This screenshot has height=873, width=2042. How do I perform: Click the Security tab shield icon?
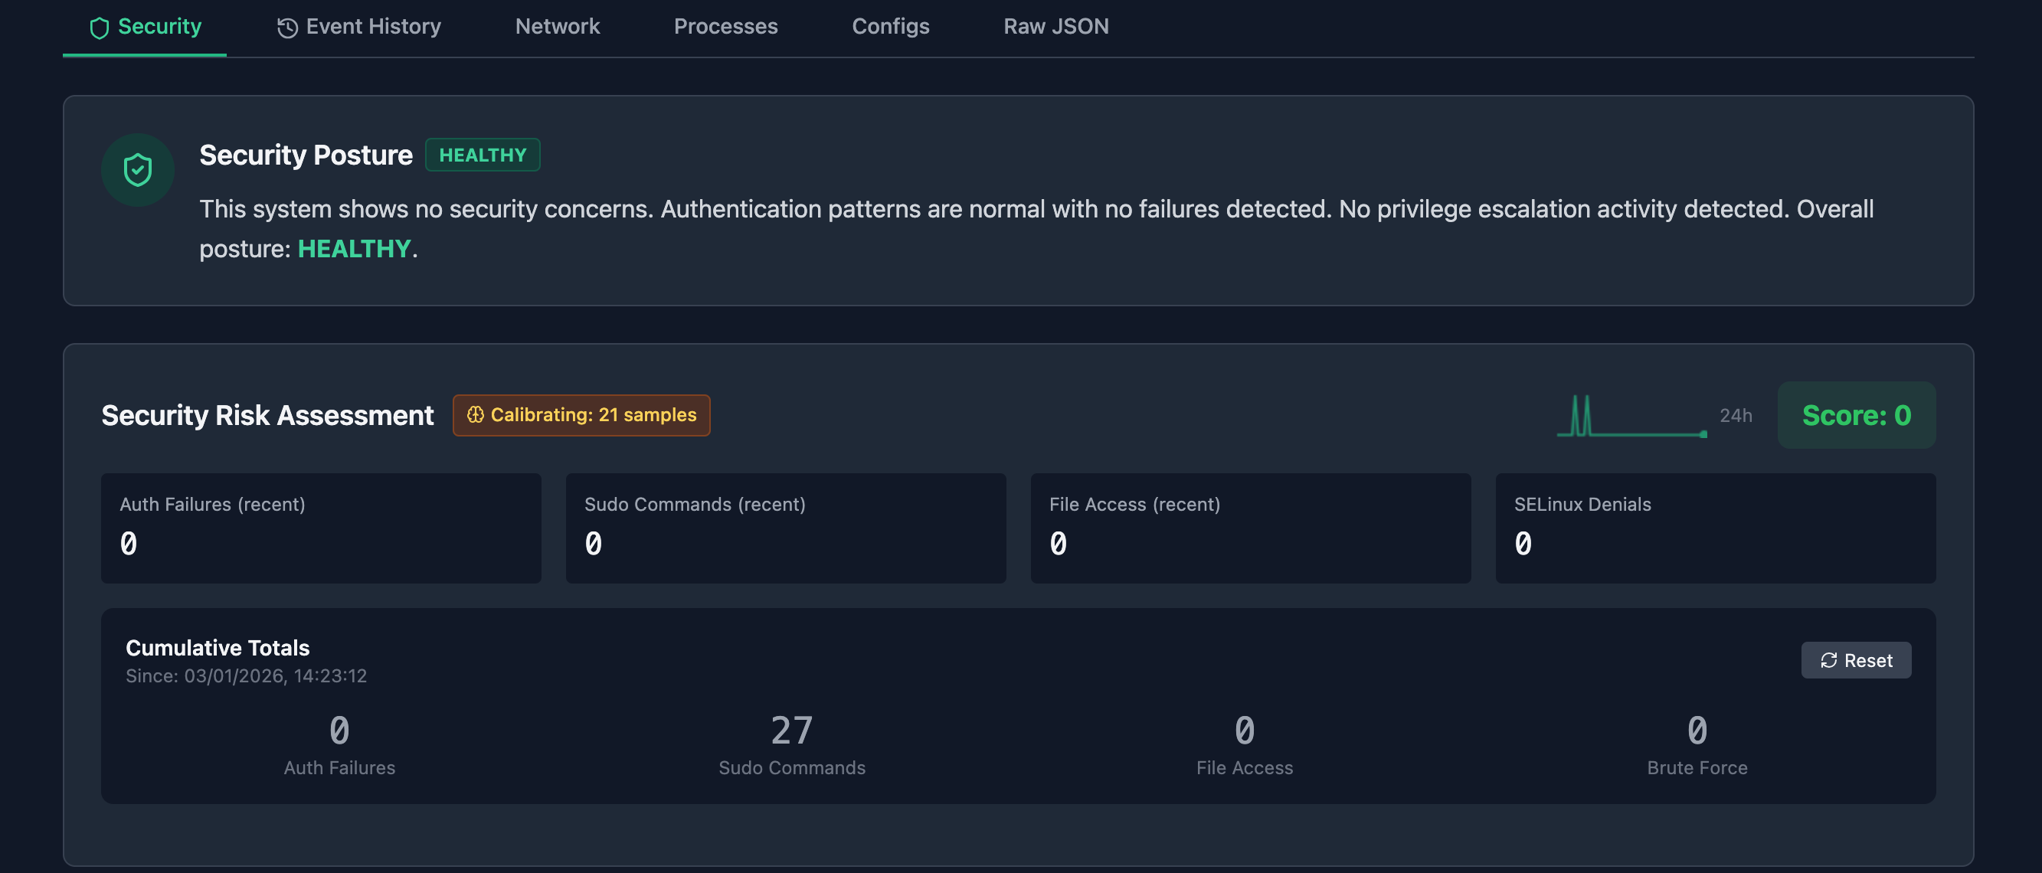[99, 28]
